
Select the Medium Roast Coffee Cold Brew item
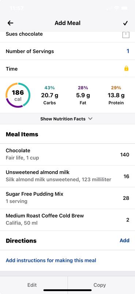pyautogui.click(x=67, y=220)
